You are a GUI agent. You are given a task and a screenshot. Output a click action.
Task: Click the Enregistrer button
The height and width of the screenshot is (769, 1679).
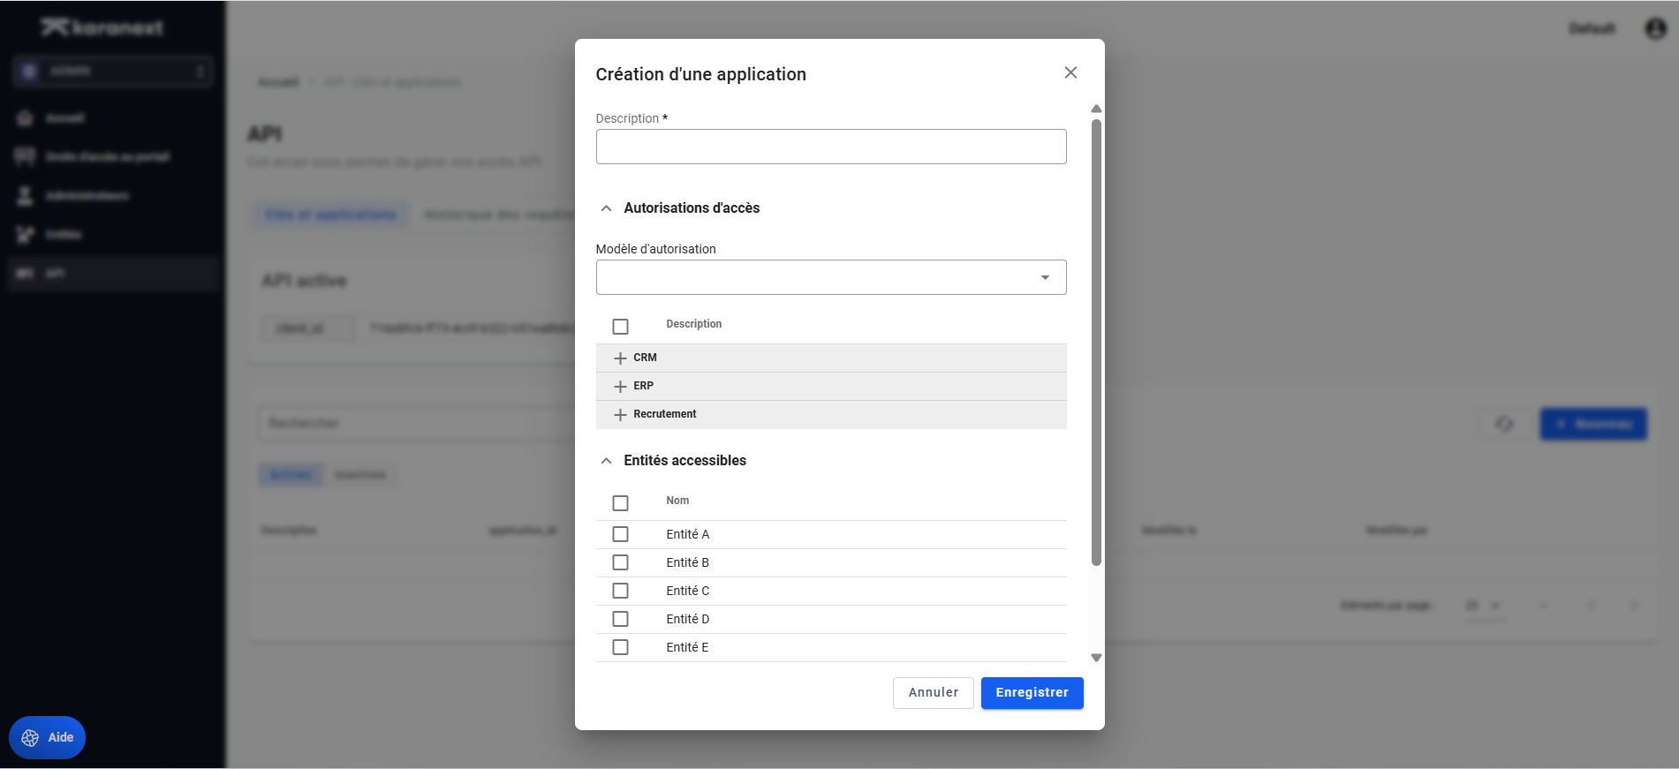1032,693
